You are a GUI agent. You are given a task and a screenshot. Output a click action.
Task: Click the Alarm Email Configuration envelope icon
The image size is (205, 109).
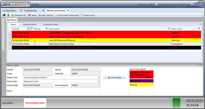pos(56,15)
